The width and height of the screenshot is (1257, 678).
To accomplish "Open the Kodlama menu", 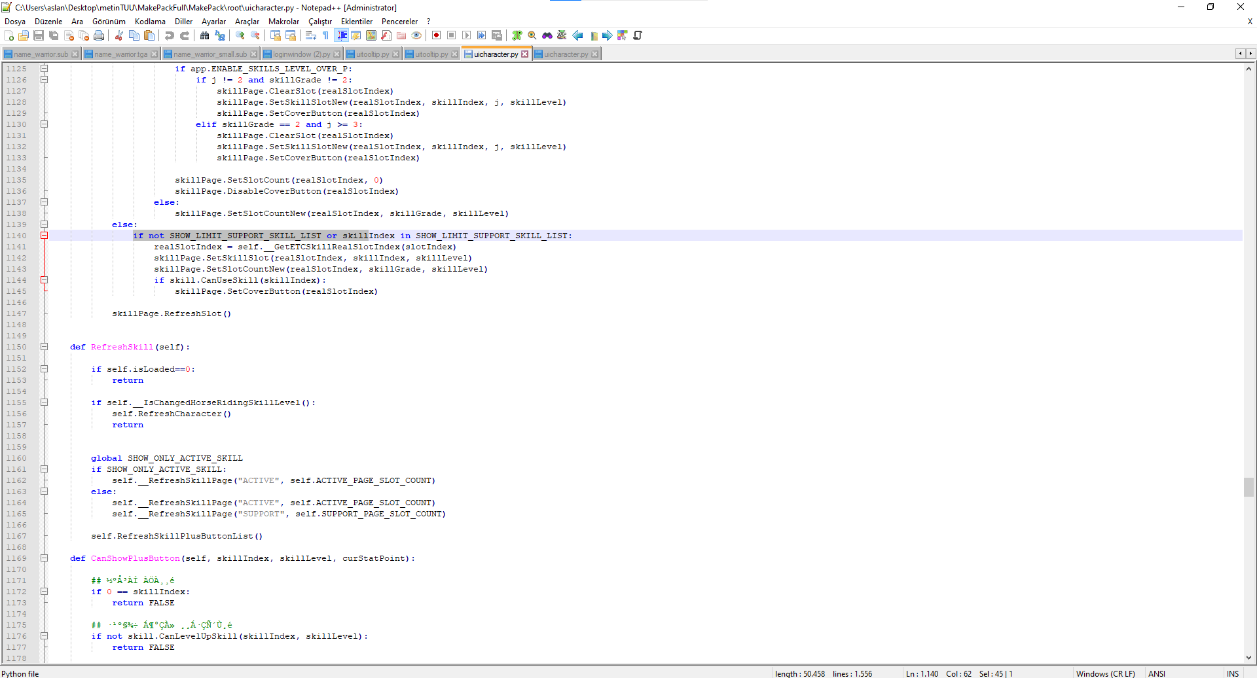I will coord(150,22).
